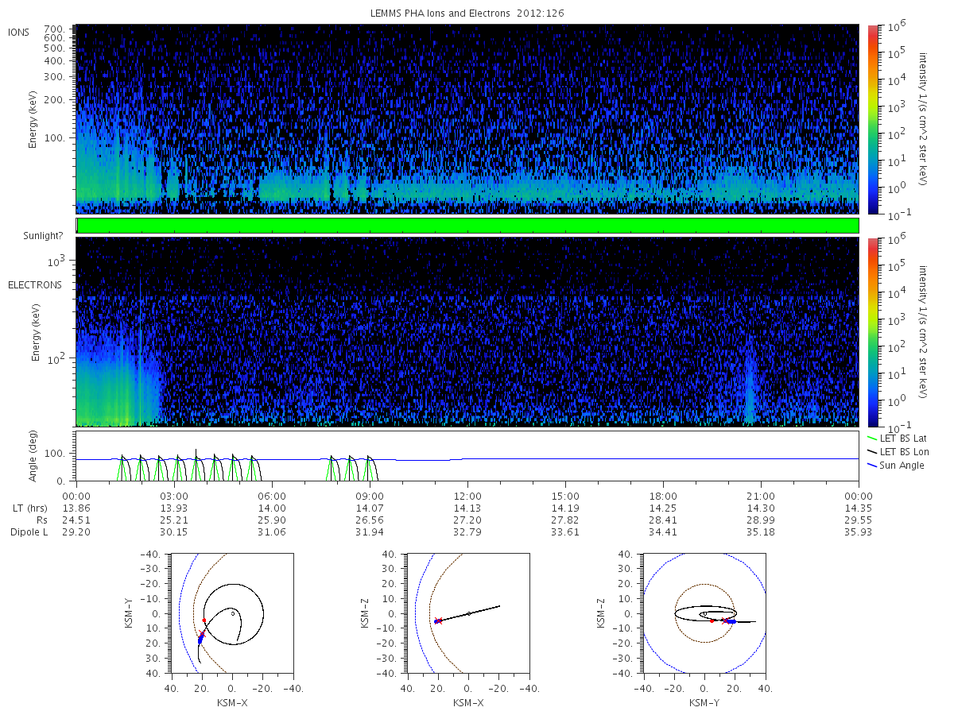
Task: Click the green sunlight indicator bar
Action: pyautogui.click(x=467, y=226)
